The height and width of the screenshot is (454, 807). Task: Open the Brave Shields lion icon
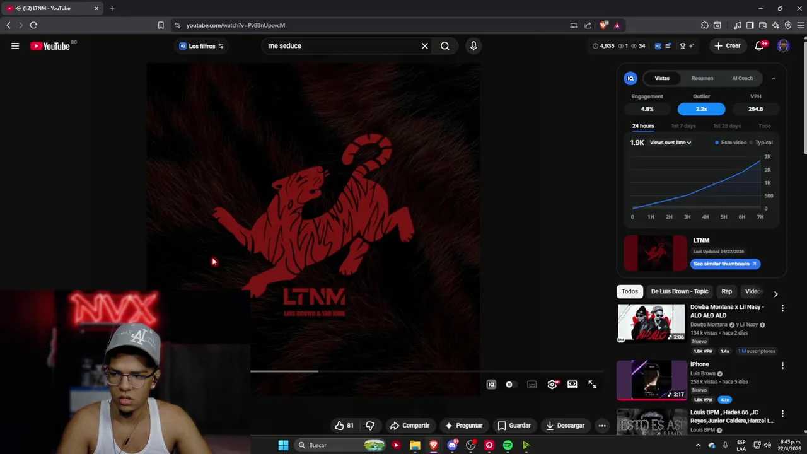click(603, 25)
